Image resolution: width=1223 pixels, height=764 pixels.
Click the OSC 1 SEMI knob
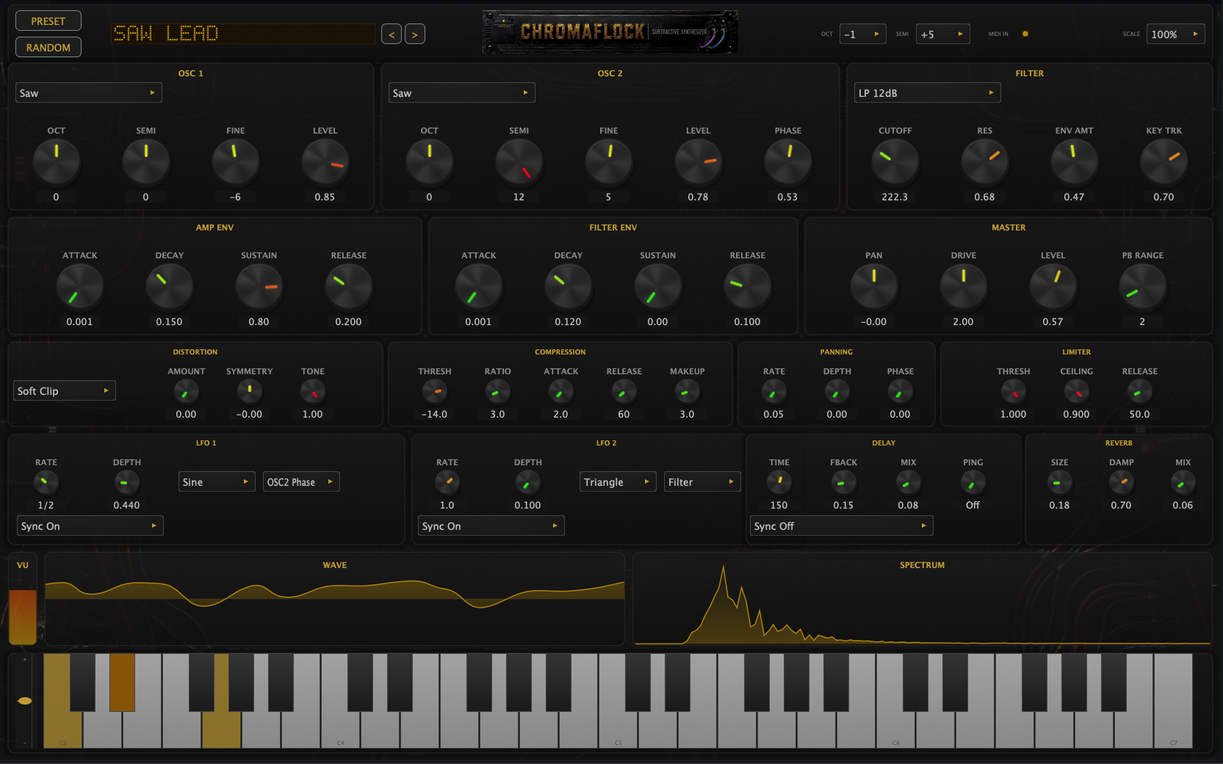[x=146, y=161]
